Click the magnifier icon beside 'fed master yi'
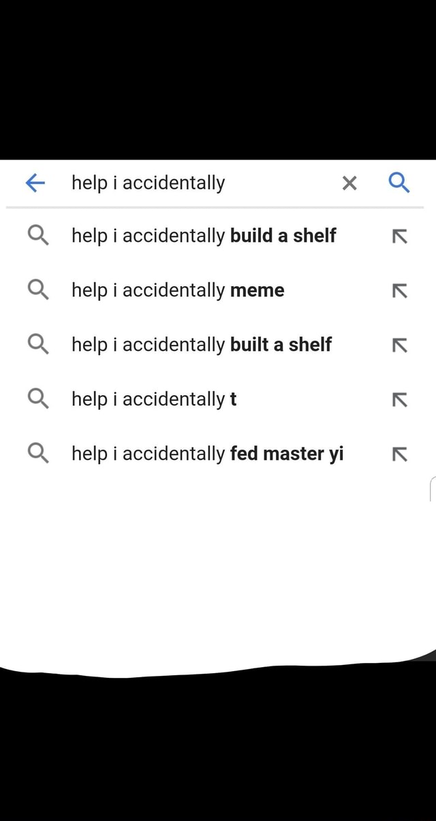The height and width of the screenshot is (821, 436). pos(37,453)
